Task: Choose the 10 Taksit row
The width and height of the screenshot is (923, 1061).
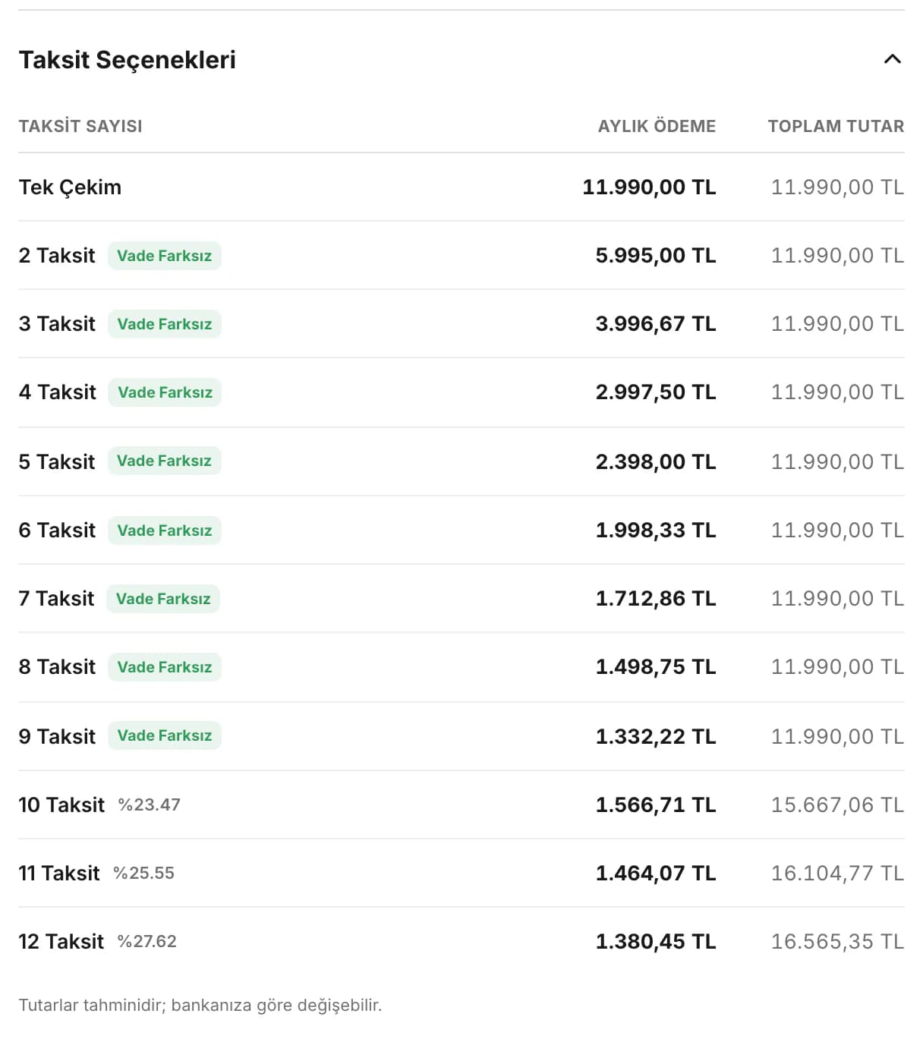Action: (461, 805)
